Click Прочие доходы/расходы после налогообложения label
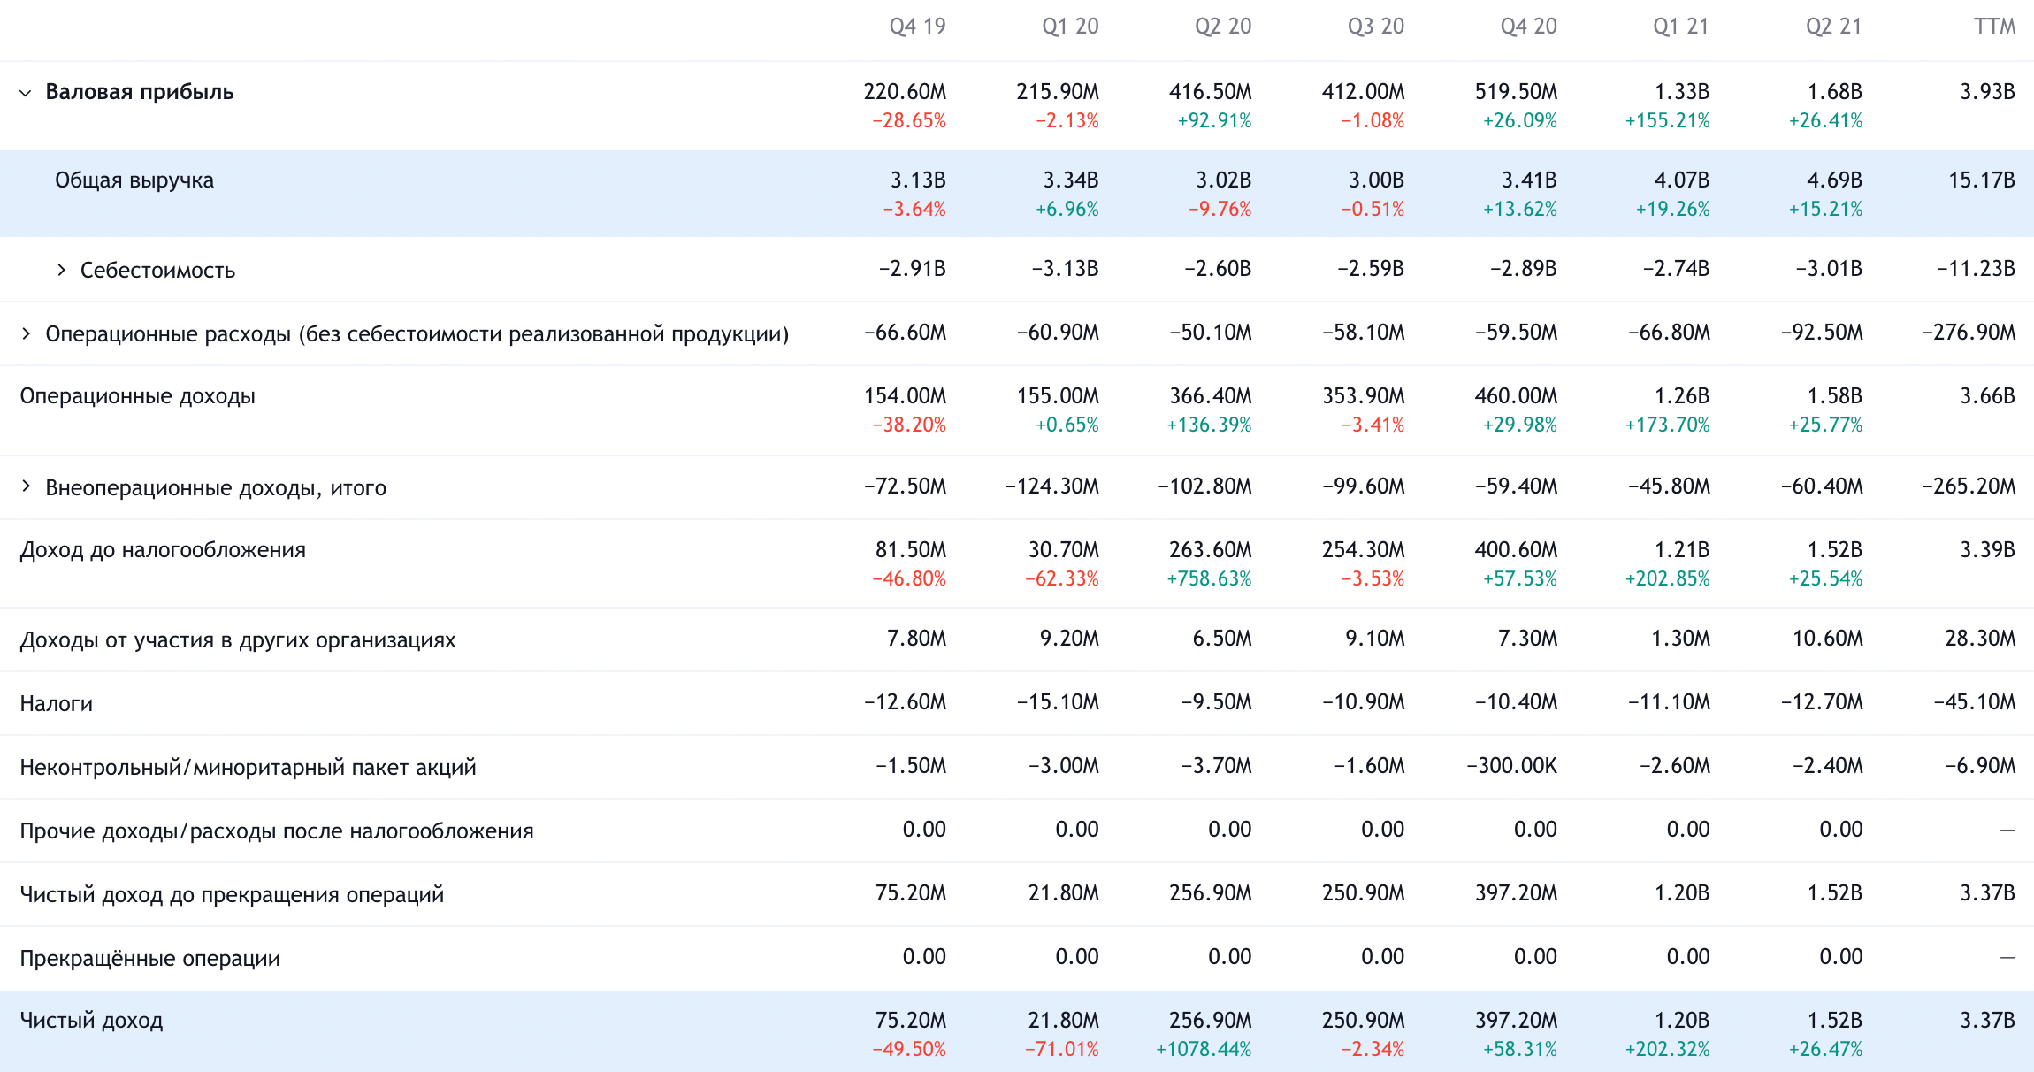Screen dimensions: 2034x1072 [277, 831]
